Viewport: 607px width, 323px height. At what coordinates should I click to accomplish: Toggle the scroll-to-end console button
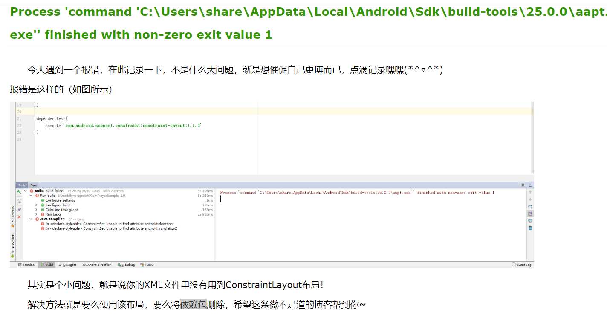point(530,213)
